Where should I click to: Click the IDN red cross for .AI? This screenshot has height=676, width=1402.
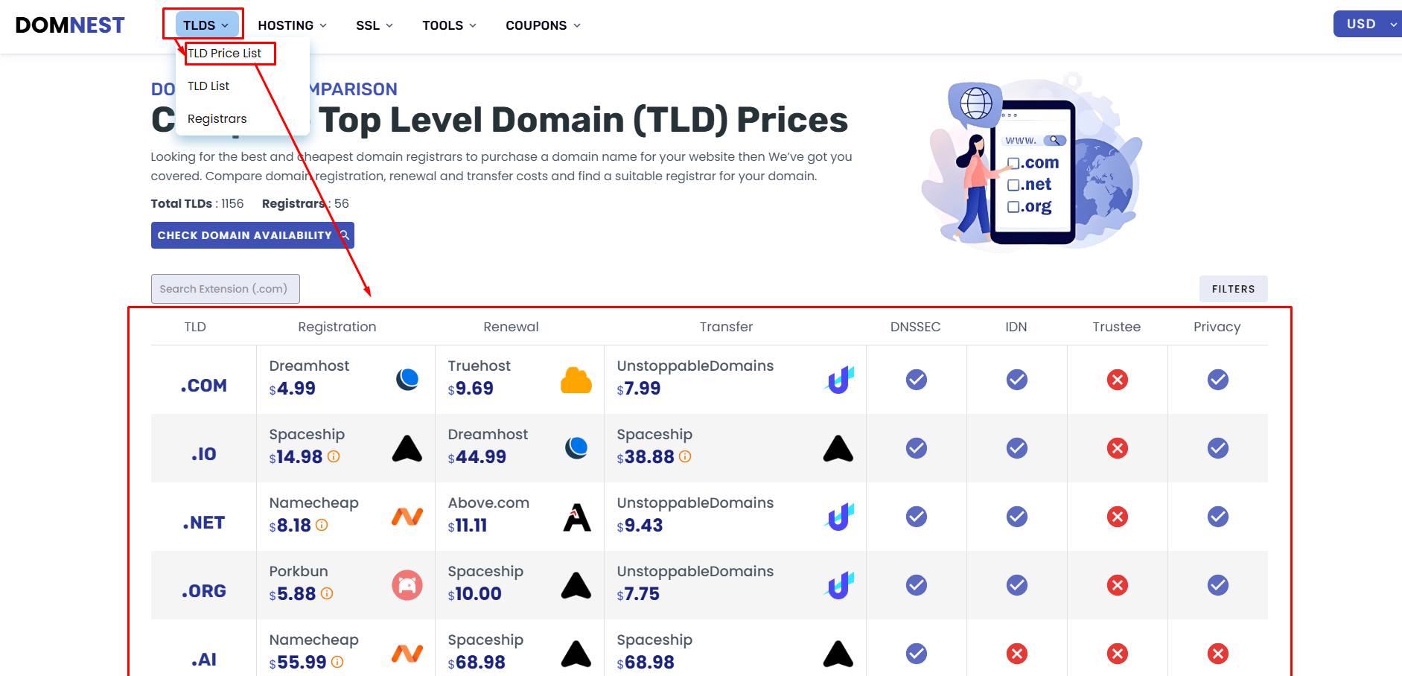pyautogui.click(x=1016, y=654)
